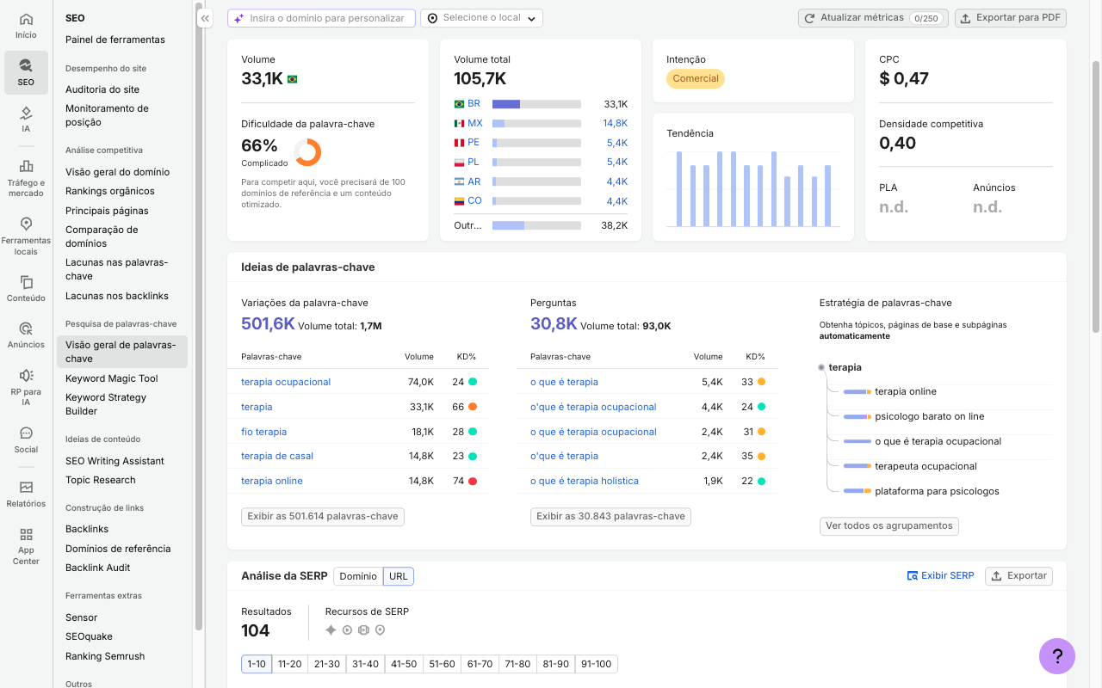Click the main page vertical scrollbar

pyautogui.click(x=1096, y=198)
